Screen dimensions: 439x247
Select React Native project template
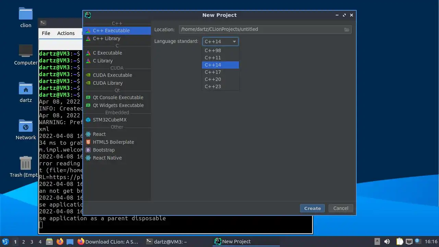[x=117, y=158]
